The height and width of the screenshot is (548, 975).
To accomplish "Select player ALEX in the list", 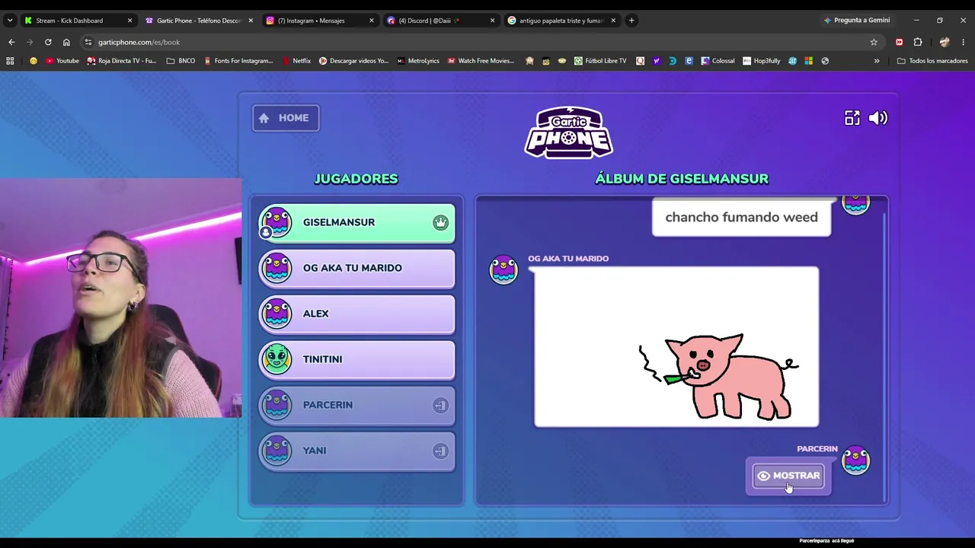I will [x=356, y=314].
